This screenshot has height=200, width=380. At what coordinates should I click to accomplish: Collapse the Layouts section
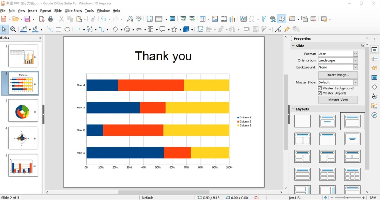click(293, 109)
